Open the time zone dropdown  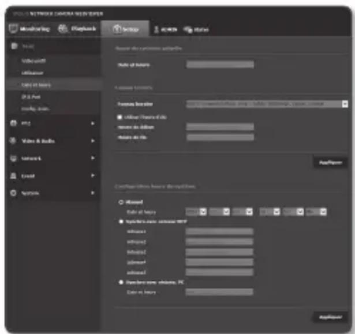(344, 104)
